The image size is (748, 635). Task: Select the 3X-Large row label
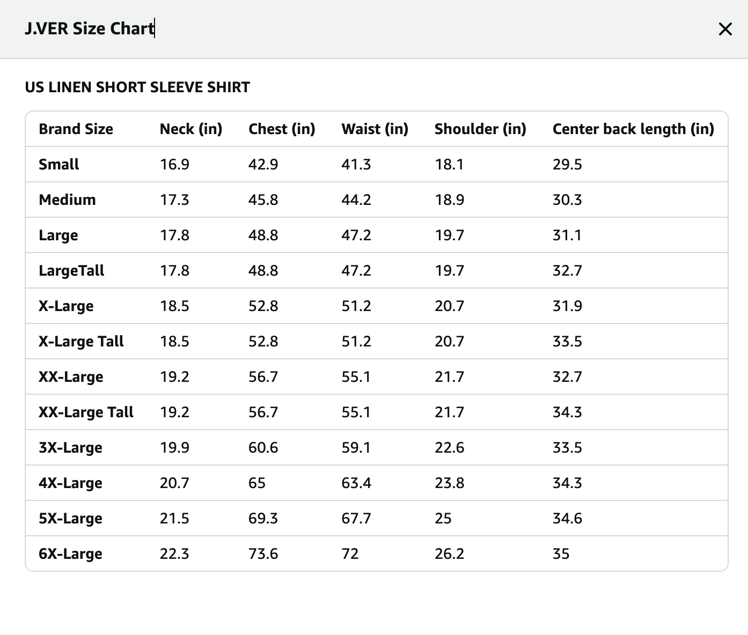pyautogui.click(x=70, y=448)
